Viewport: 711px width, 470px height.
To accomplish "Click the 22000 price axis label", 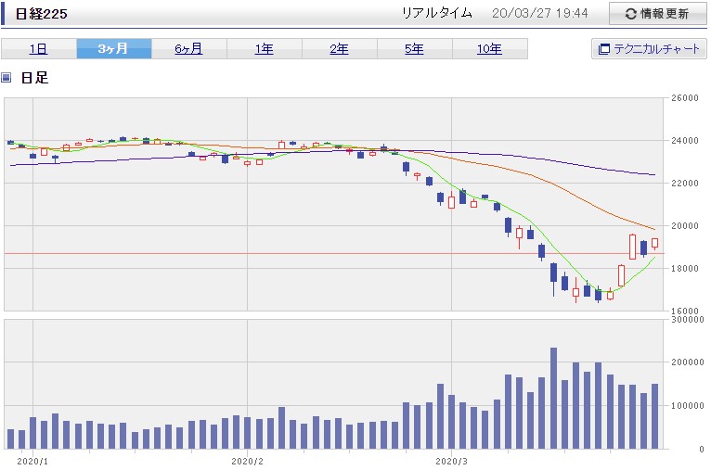I will (685, 184).
